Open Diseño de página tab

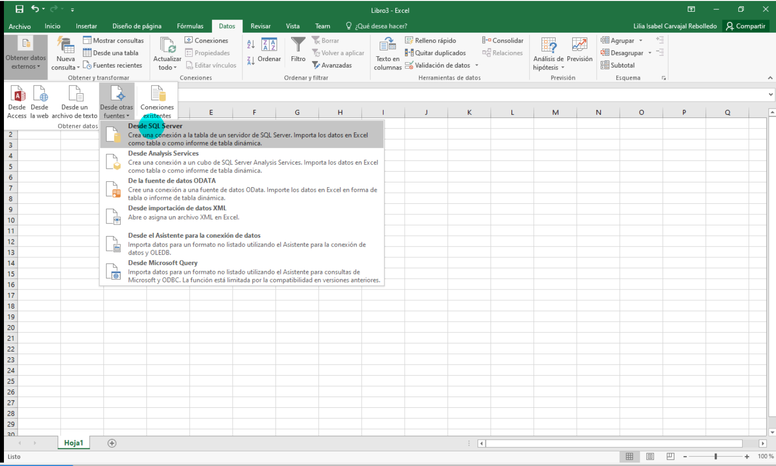click(x=137, y=26)
